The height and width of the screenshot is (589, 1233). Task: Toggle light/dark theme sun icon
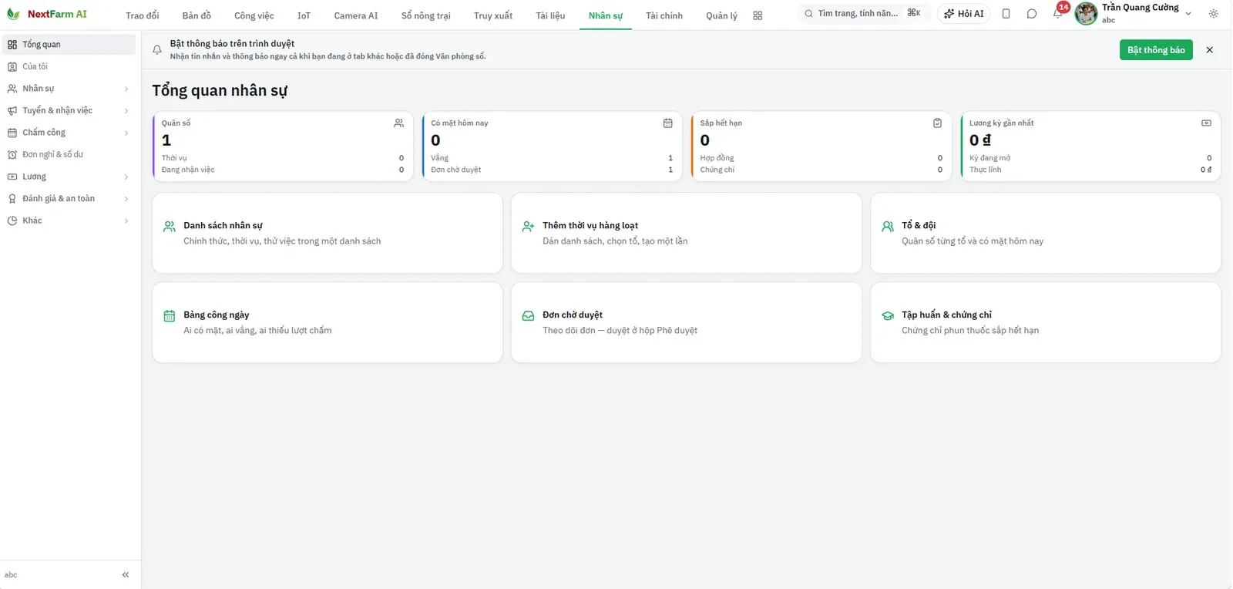coord(1214,14)
